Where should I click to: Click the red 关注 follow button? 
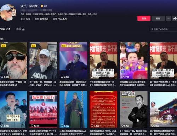tap(144, 18)
